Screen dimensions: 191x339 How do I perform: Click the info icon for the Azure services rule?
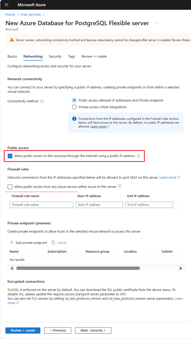pos(120,186)
